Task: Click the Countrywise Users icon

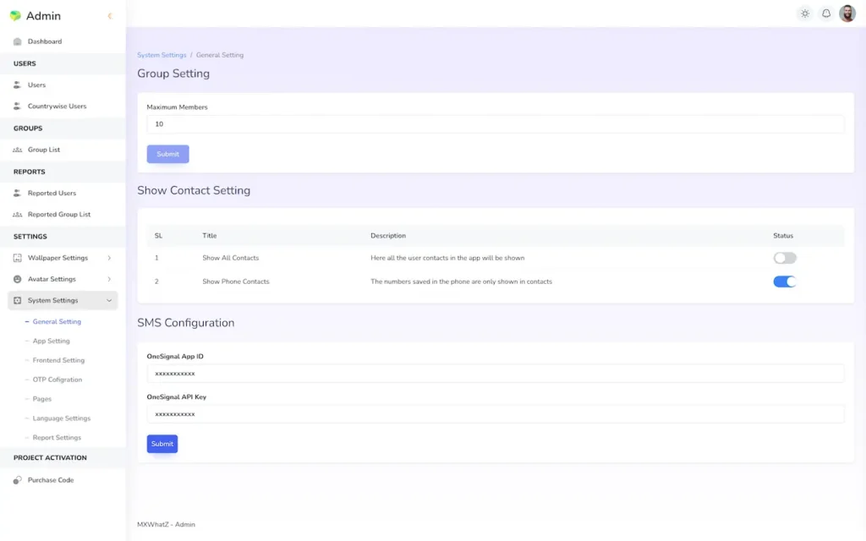Action: (x=17, y=106)
